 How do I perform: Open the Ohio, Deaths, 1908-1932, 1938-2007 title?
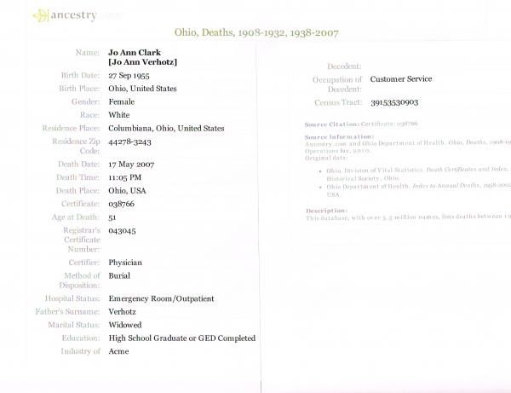click(256, 33)
